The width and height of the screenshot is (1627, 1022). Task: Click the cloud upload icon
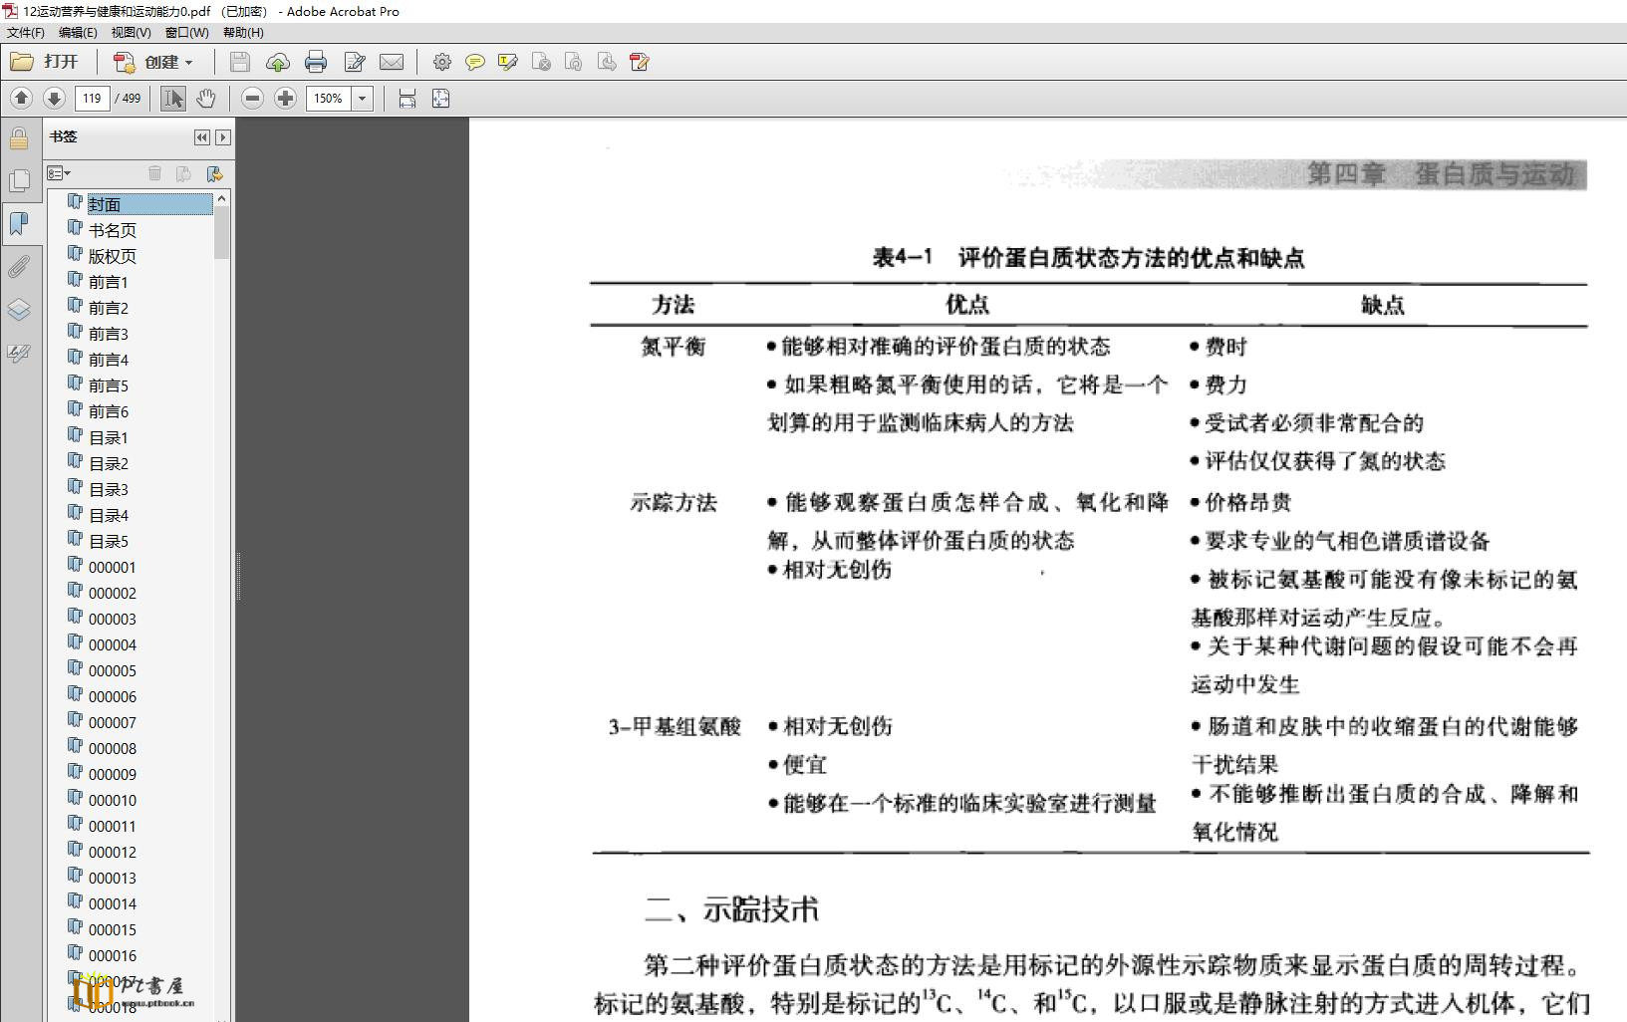(278, 63)
